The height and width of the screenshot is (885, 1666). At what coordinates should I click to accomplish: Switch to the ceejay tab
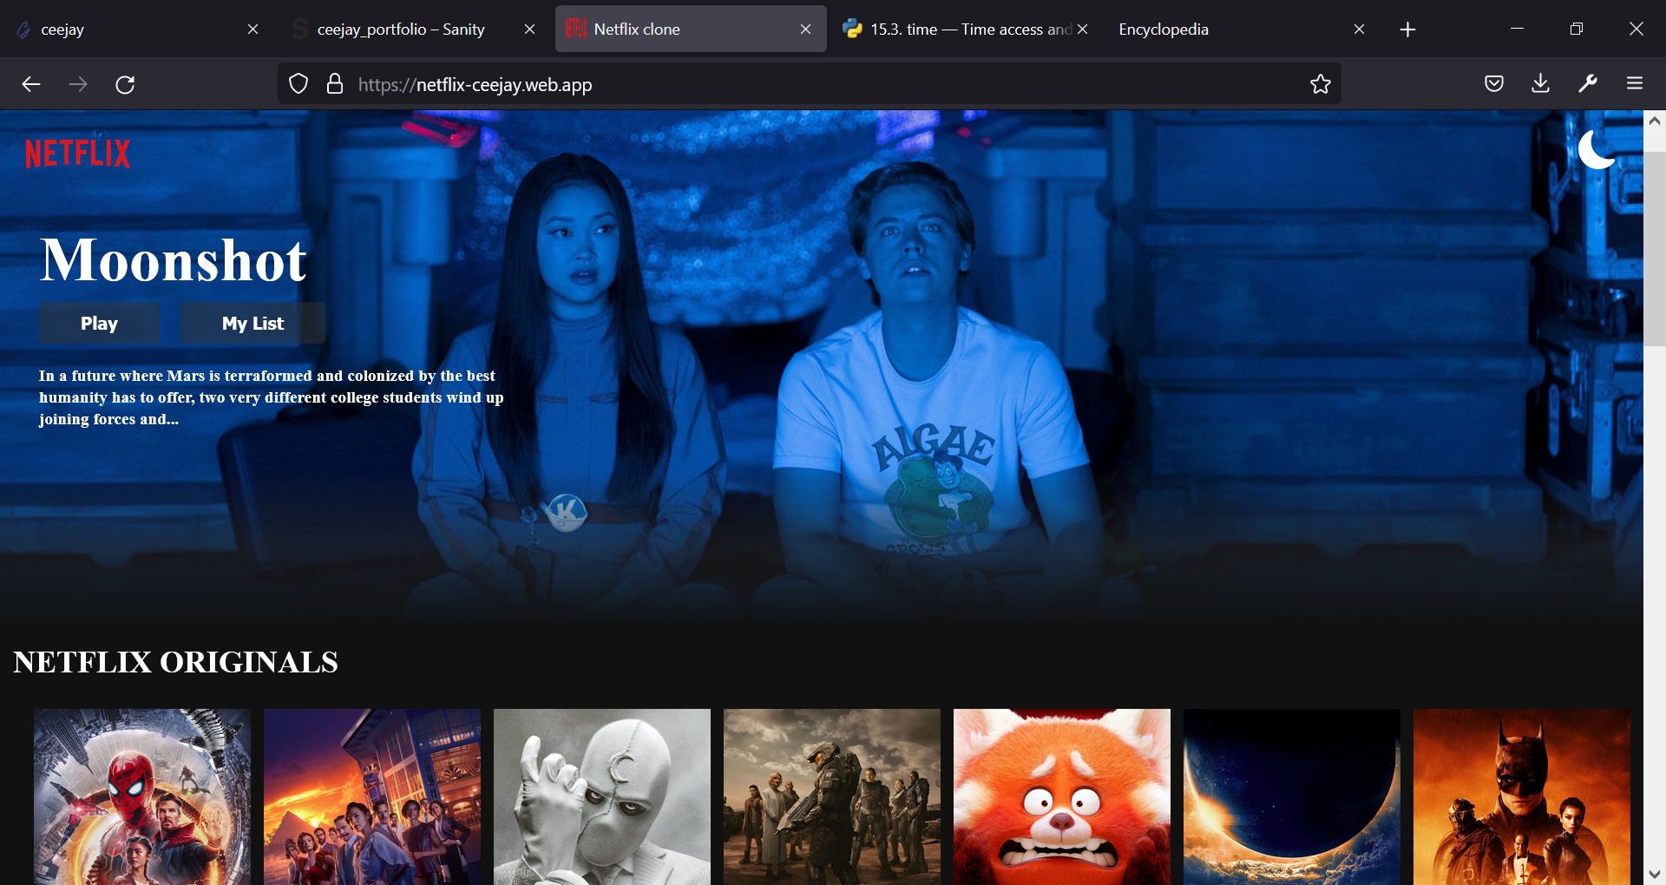(139, 29)
